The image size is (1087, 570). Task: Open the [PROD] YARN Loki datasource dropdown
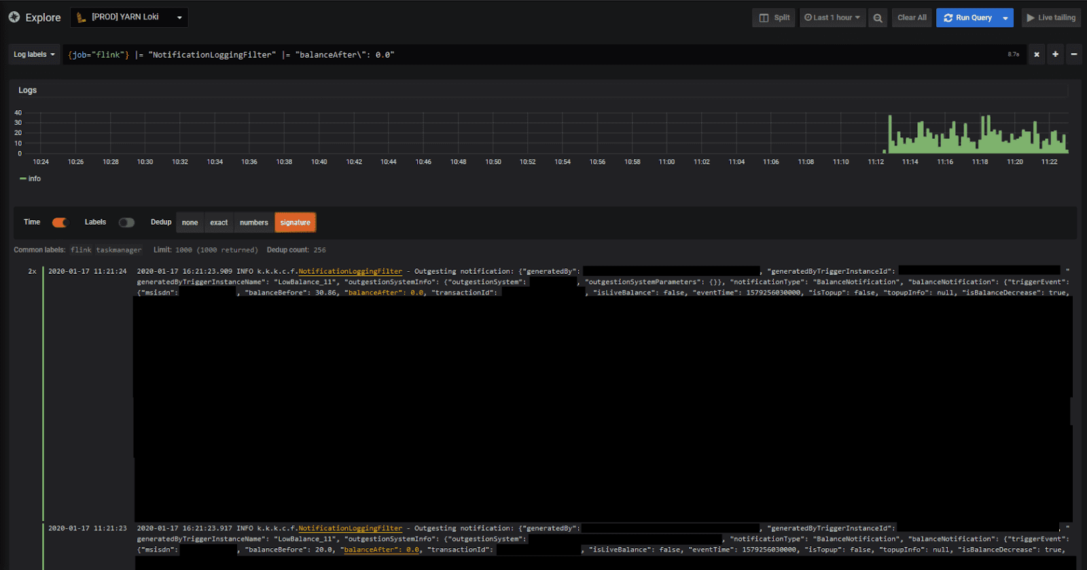coord(129,17)
